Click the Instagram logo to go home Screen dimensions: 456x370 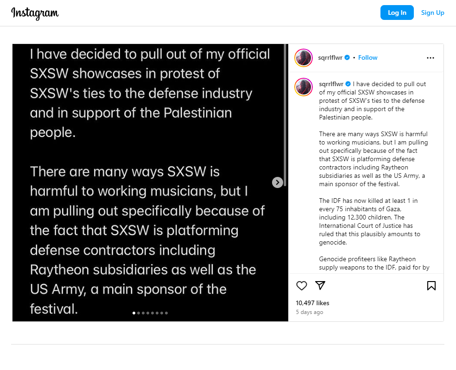tap(35, 13)
